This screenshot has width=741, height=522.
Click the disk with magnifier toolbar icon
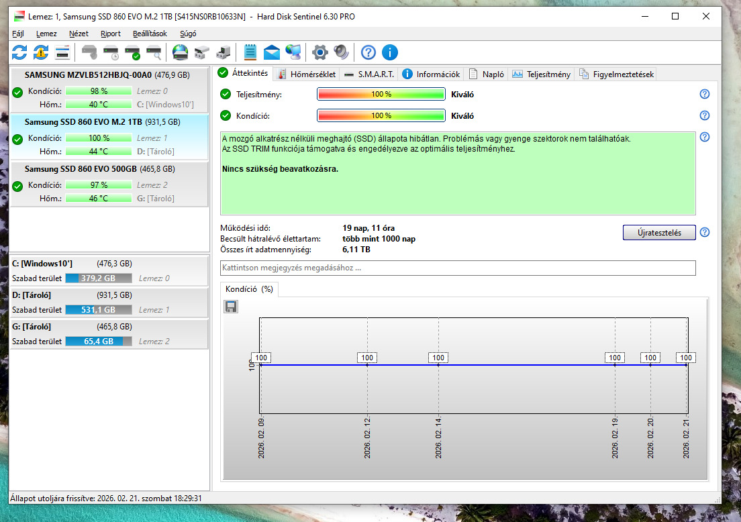click(154, 52)
